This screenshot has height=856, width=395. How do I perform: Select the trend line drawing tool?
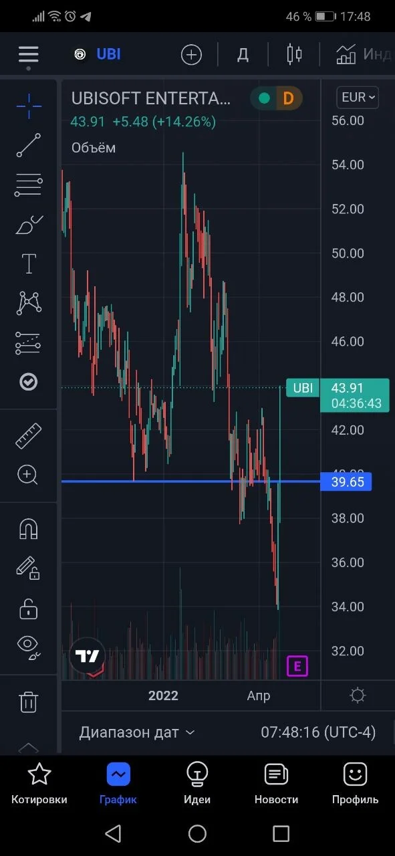28,145
